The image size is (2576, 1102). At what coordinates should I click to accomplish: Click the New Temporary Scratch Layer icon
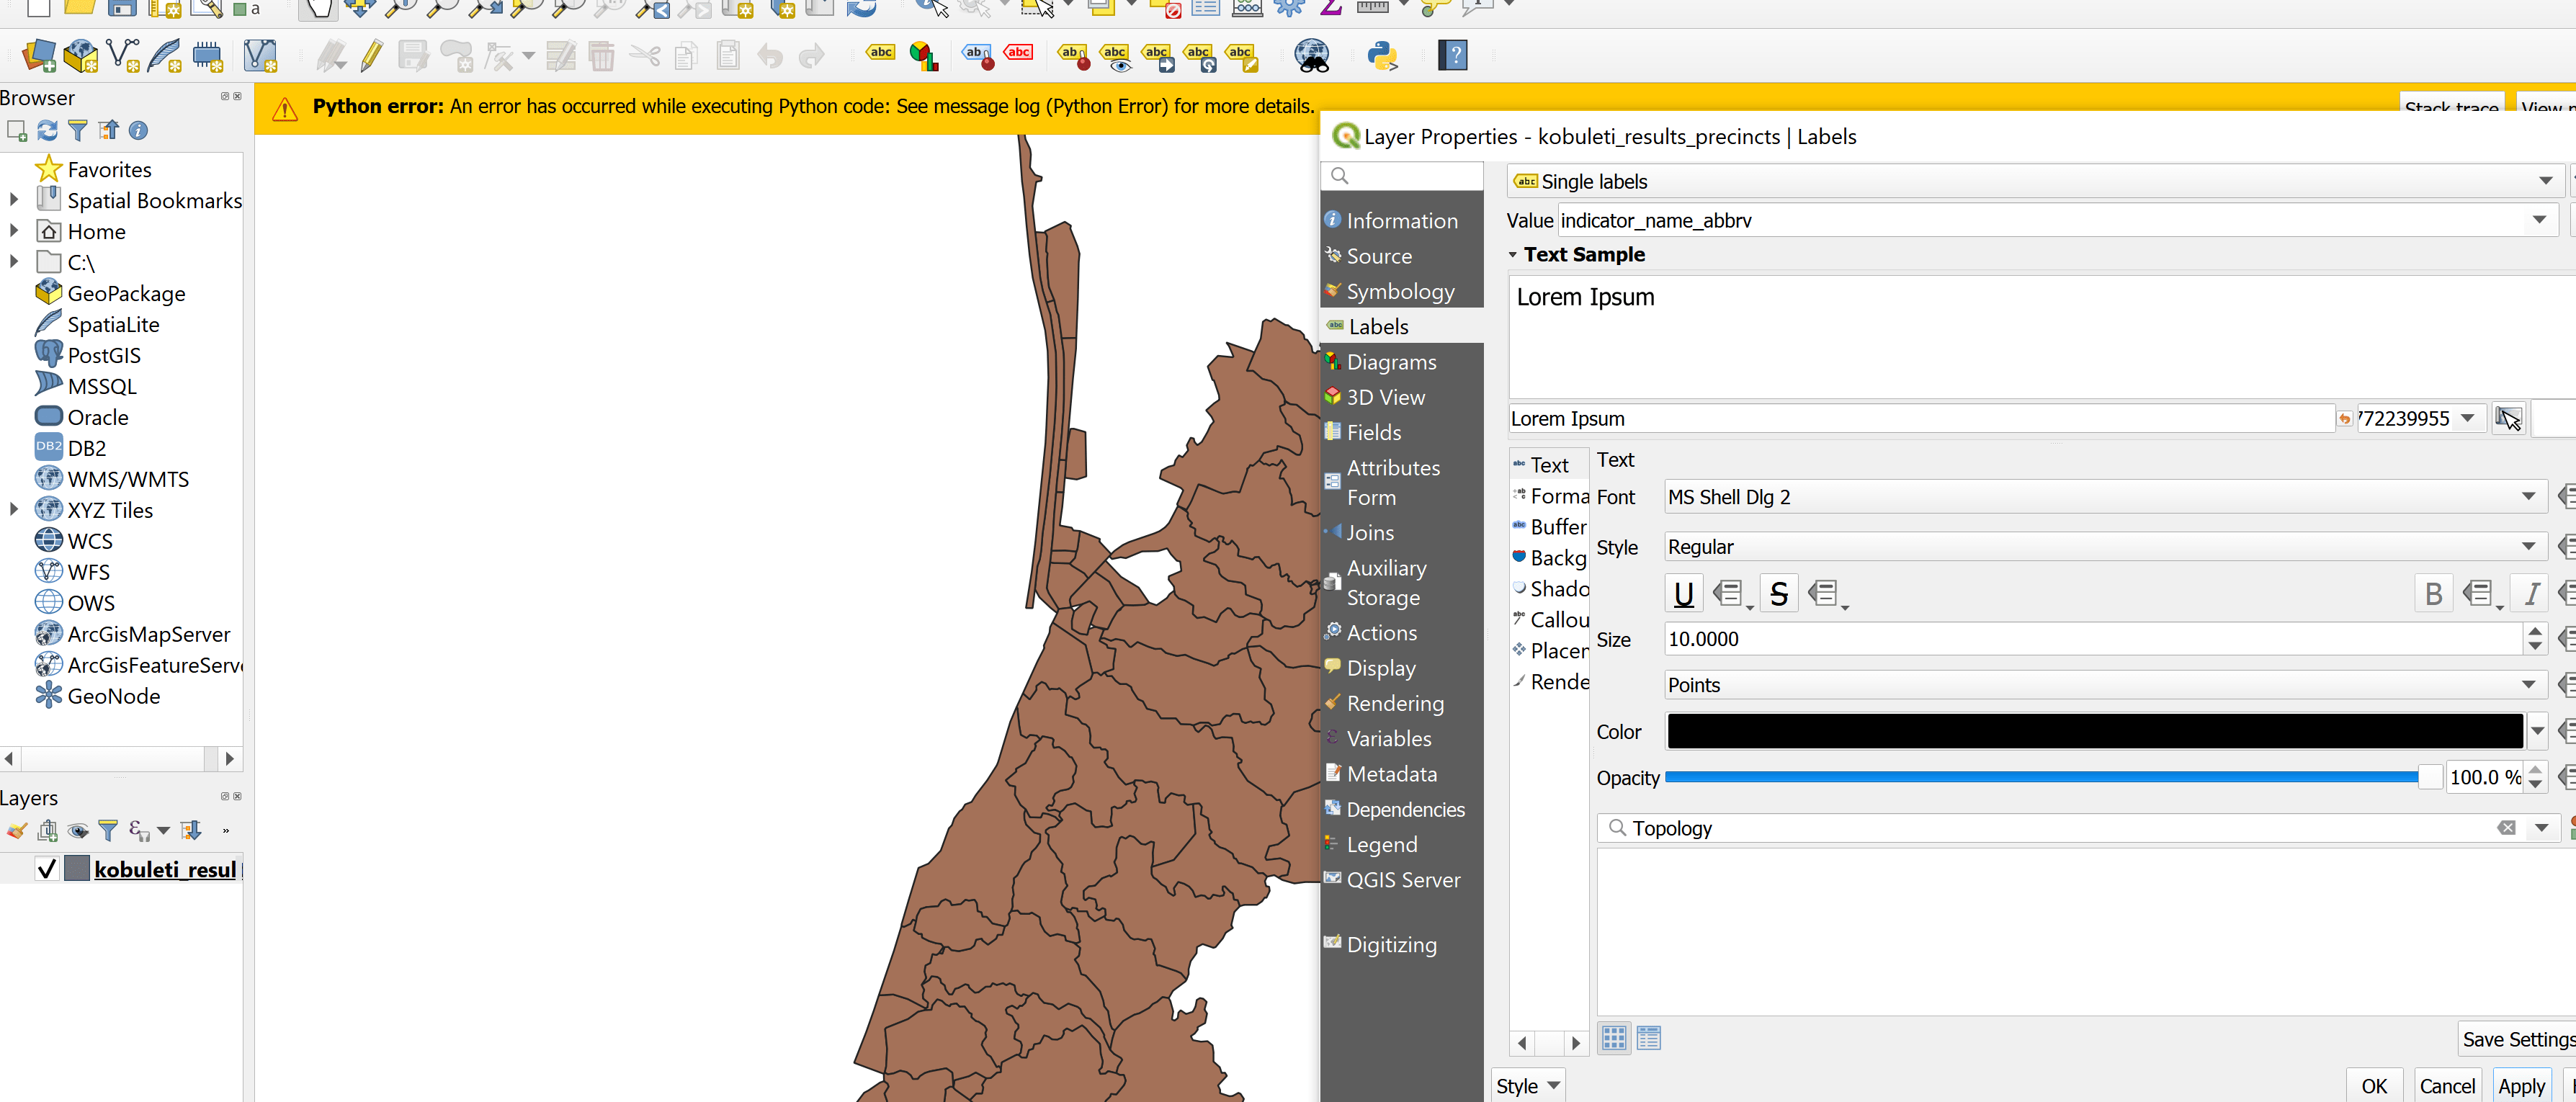tap(208, 55)
